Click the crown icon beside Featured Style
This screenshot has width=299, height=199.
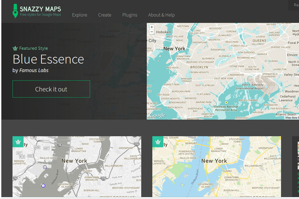[15, 48]
